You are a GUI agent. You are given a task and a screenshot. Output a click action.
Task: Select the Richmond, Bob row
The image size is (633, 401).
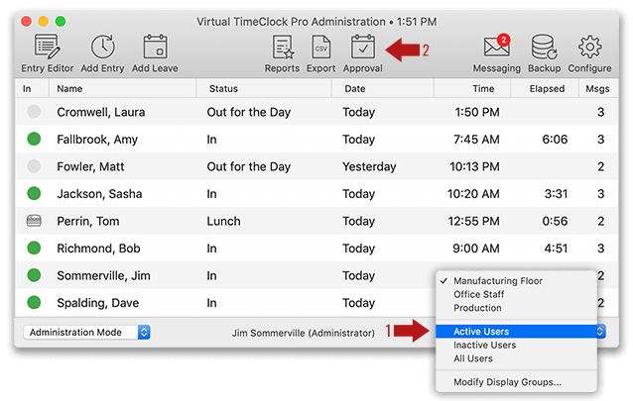coord(316,248)
